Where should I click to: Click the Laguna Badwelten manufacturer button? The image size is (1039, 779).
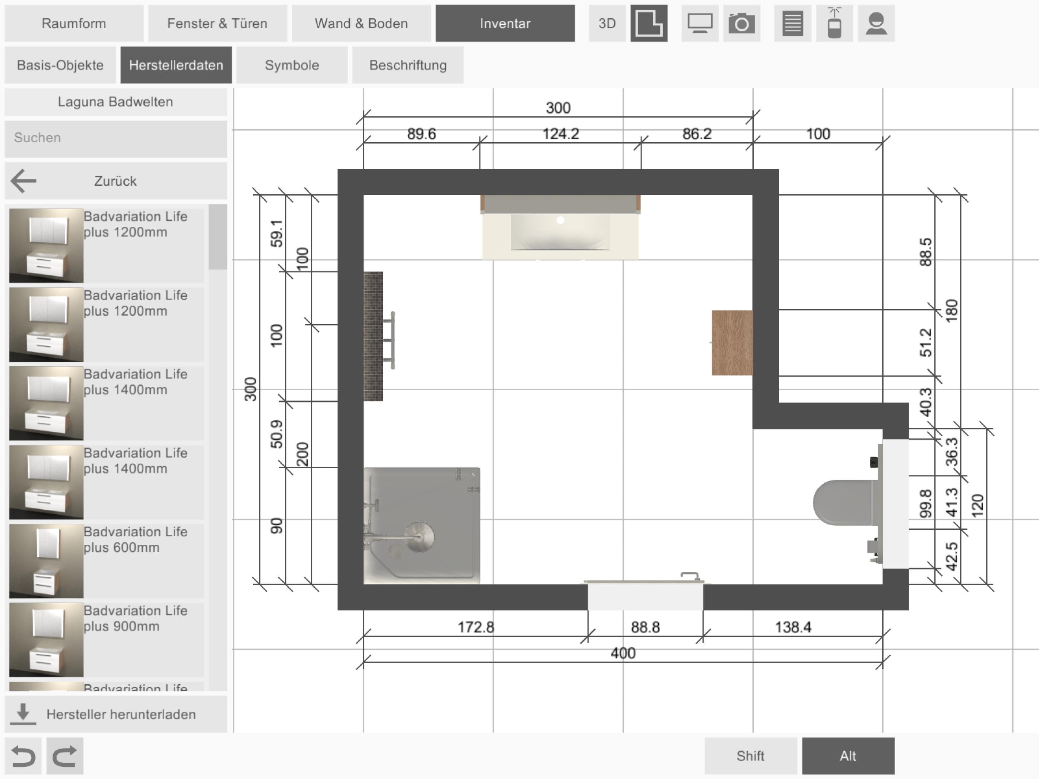(x=116, y=102)
